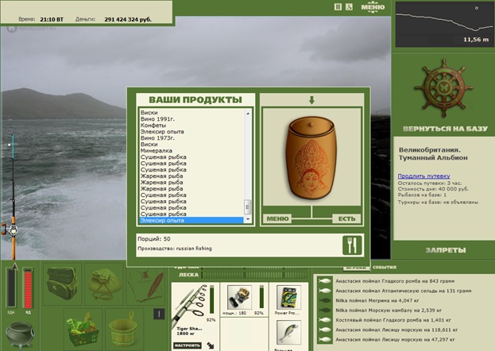The width and height of the screenshot is (495, 351).
Task: Click the time value 21:10 ВТ
Action: coord(52,19)
